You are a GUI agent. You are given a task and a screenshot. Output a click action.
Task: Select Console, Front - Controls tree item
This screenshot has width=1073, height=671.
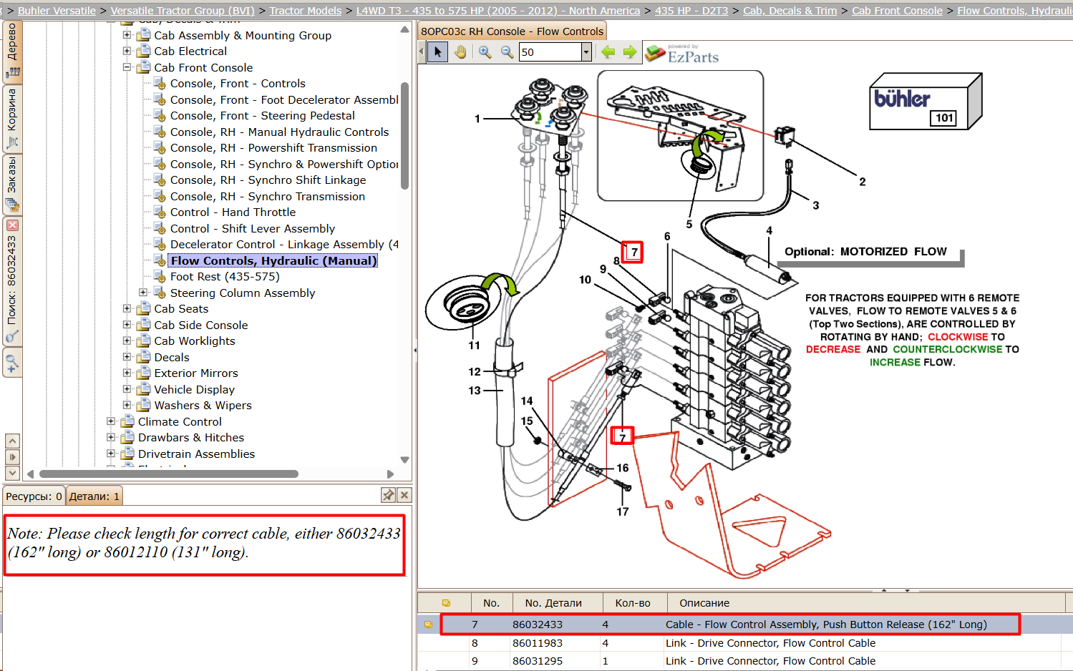coord(238,84)
